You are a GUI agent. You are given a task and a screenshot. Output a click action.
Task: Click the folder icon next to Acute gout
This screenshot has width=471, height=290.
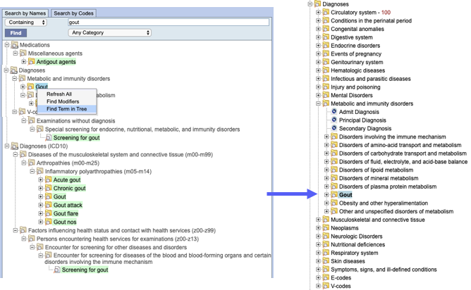pos(49,179)
